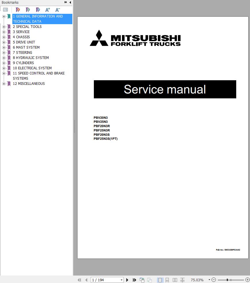The width and height of the screenshot is (250, 283).
Task: Open the 6 MAST SYSTEM bookmark
Action: click(26, 47)
